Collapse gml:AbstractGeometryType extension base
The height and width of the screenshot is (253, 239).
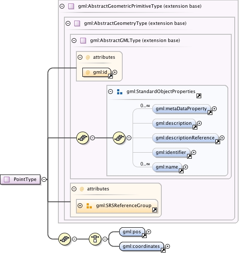[68, 24]
